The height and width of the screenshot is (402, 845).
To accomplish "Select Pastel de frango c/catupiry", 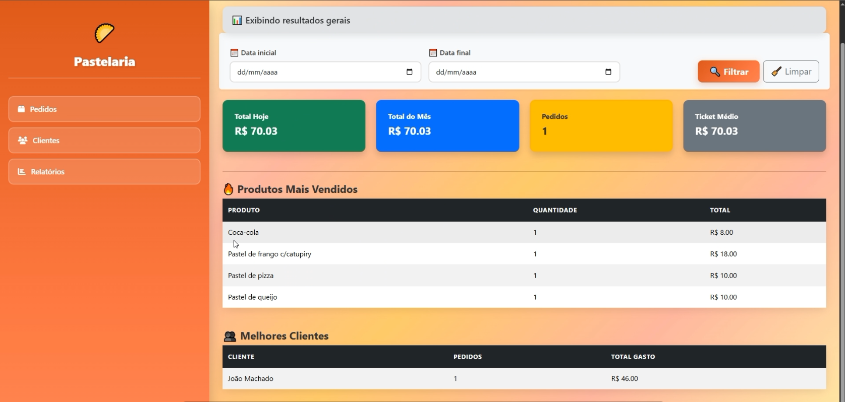I will point(269,254).
